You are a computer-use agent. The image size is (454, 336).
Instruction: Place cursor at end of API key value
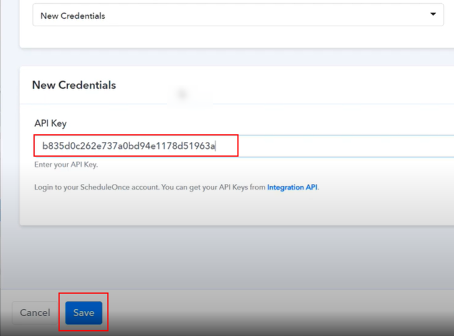[x=216, y=146]
